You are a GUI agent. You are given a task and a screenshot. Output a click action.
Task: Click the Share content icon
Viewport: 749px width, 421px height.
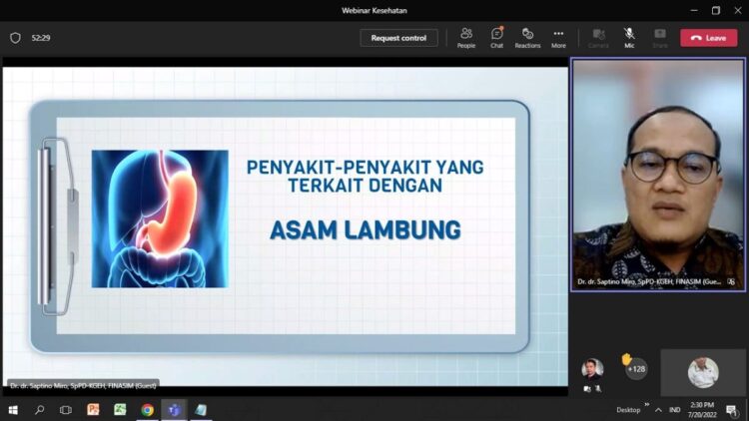(660, 38)
